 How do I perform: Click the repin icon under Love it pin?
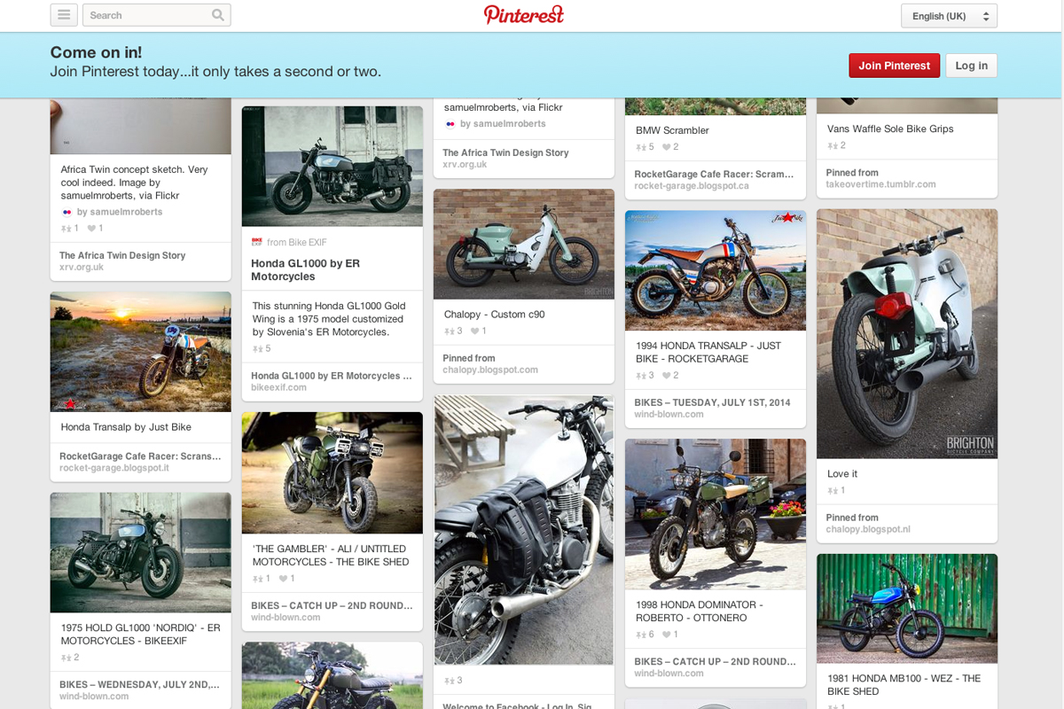[x=832, y=491]
